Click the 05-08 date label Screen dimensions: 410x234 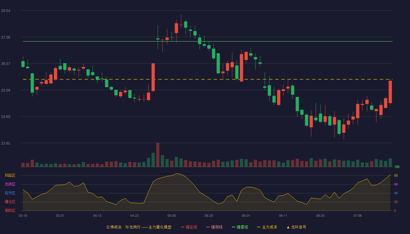(x=172, y=216)
